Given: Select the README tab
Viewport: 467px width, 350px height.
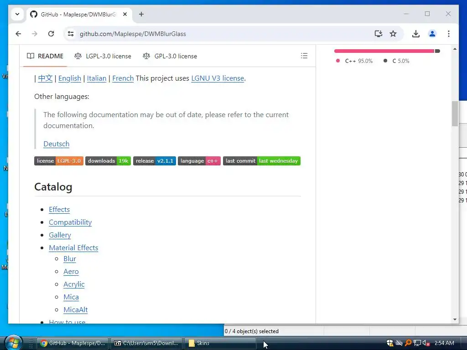Looking at the screenshot, I should (45, 56).
